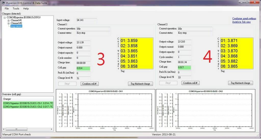Click the CH:2 graph plot area
261x140 pixels.
pyautogui.click(x=215, y=110)
